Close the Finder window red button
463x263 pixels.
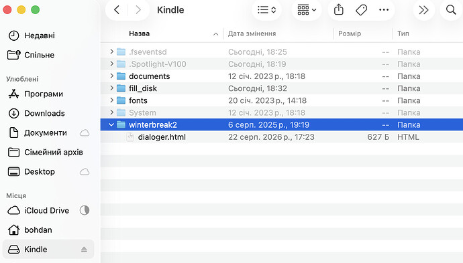7,10
